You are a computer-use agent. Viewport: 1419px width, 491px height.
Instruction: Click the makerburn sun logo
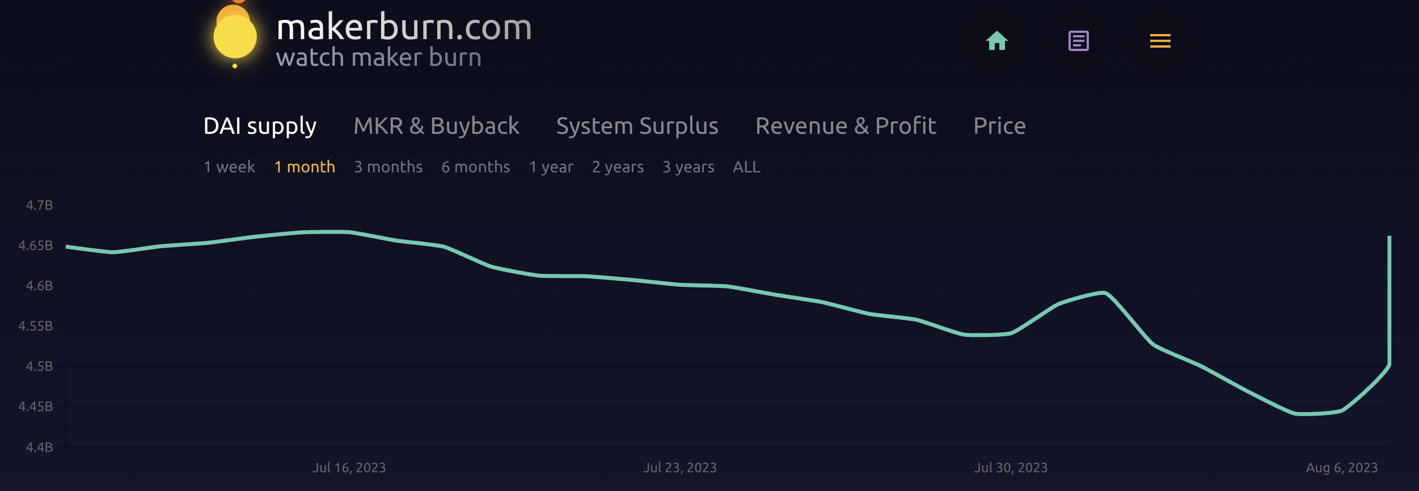235,35
